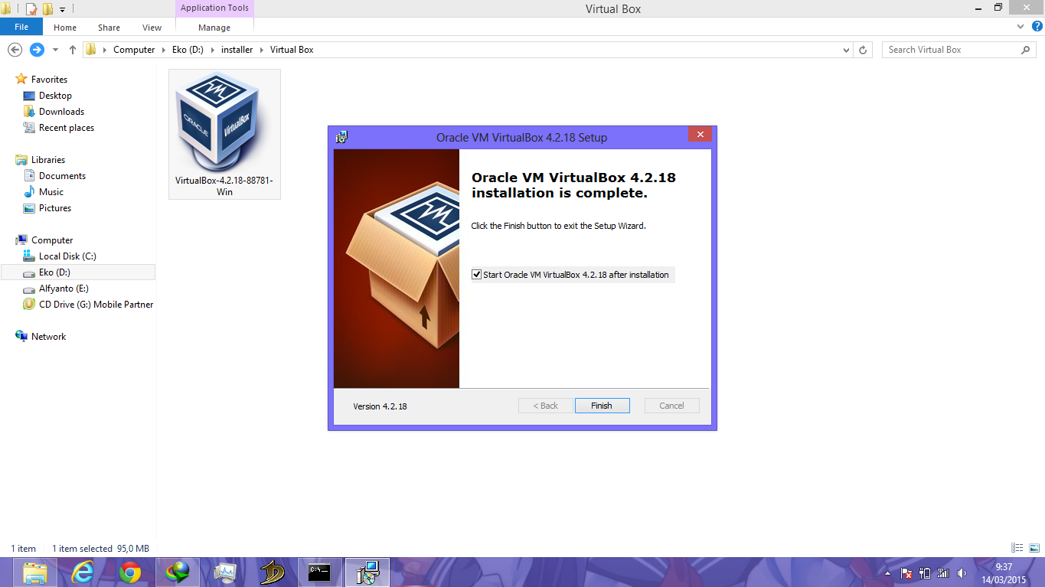Viewport: 1045px width, 587px height.
Task: Open Alfyanto (E:) drive in the navigation pane
Action: coord(64,289)
